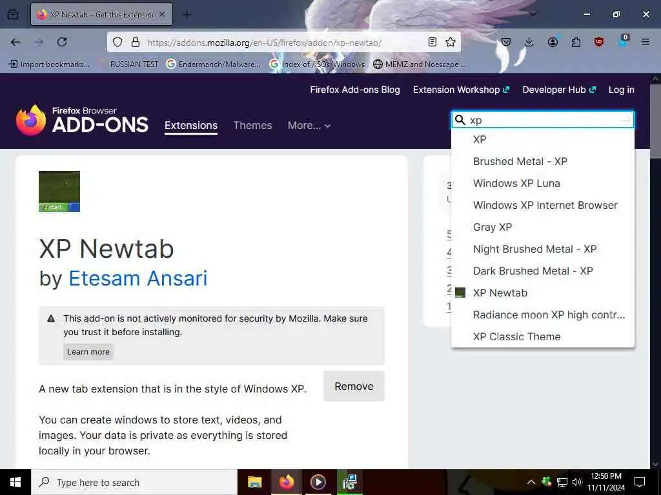The image size is (661, 495).
Task: Open the media player taskbar icon
Action: tap(318, 482)
